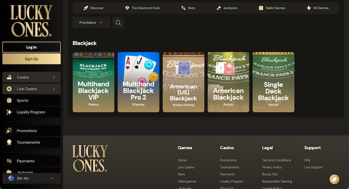Open FAQ footer link

pos(307,160)
